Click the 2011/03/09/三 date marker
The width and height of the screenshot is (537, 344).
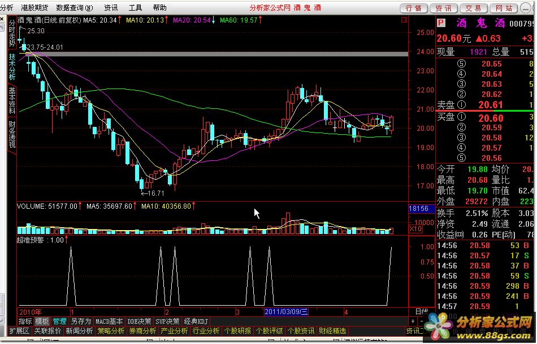coord(286,312)
